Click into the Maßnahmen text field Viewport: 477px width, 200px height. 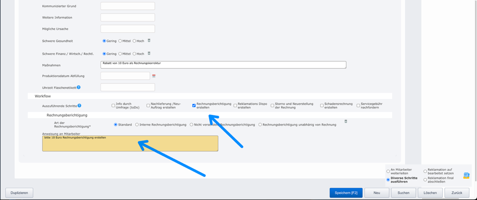(223, 65)
